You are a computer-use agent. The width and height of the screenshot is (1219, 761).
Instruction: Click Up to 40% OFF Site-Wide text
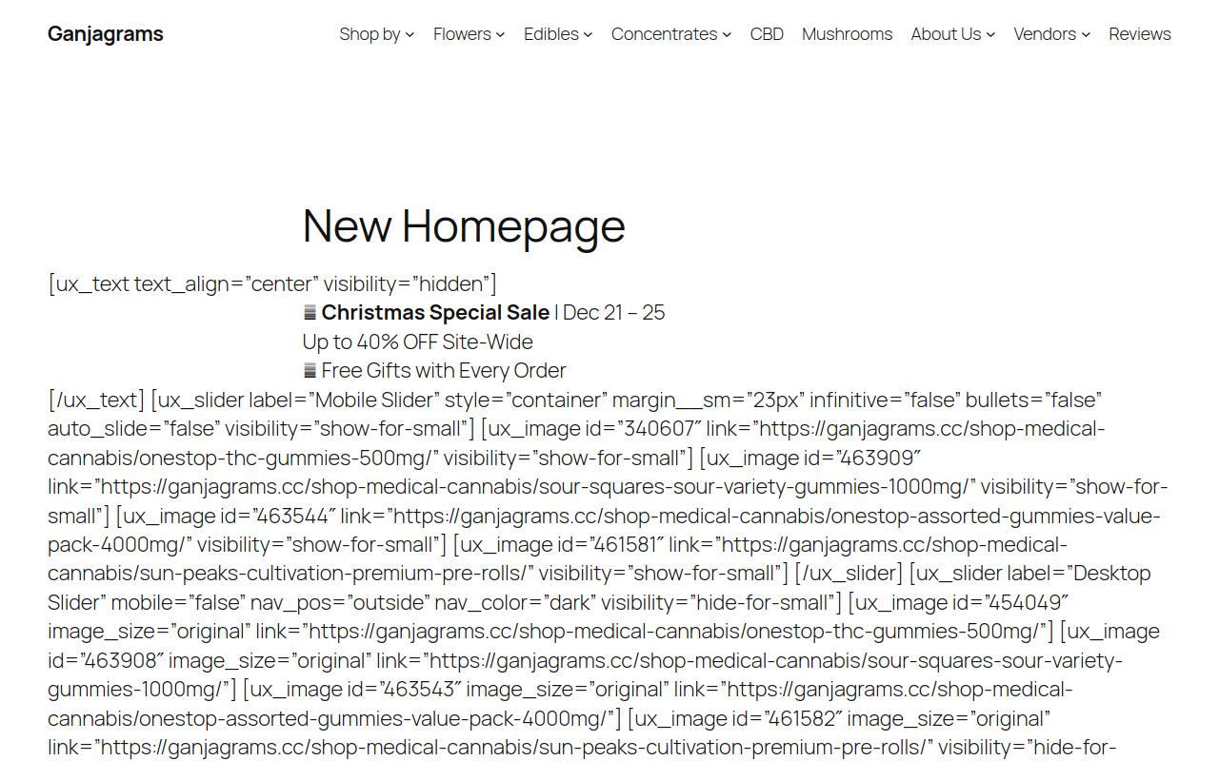coord(418,341)
